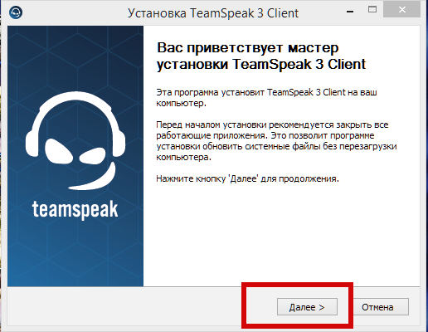Click the gray footer area left of Далее
428x332 pixels.
pyautogui.click(x=124, y=306)
